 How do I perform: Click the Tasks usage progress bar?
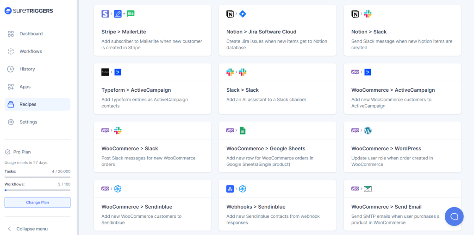click(37, 177)
